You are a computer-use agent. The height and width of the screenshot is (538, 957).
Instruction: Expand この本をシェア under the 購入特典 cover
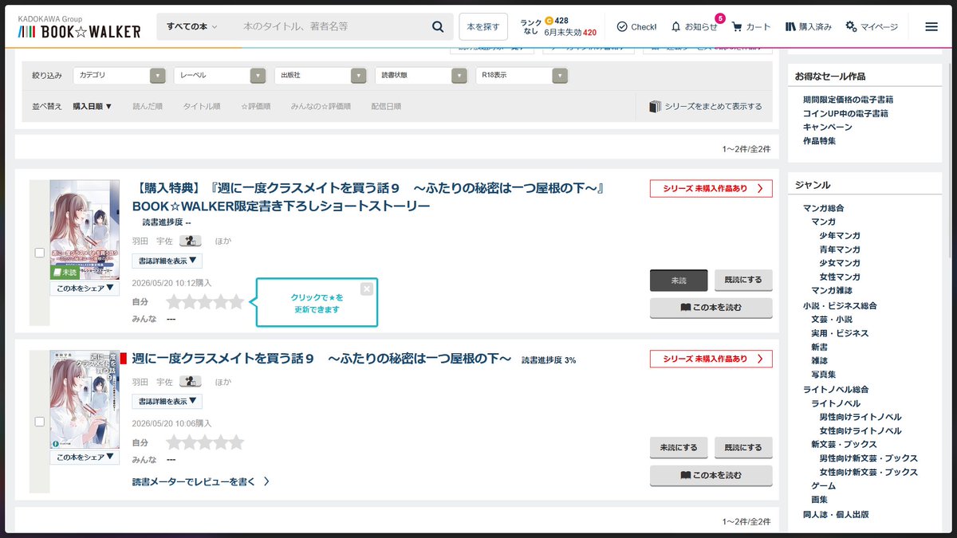85,289
